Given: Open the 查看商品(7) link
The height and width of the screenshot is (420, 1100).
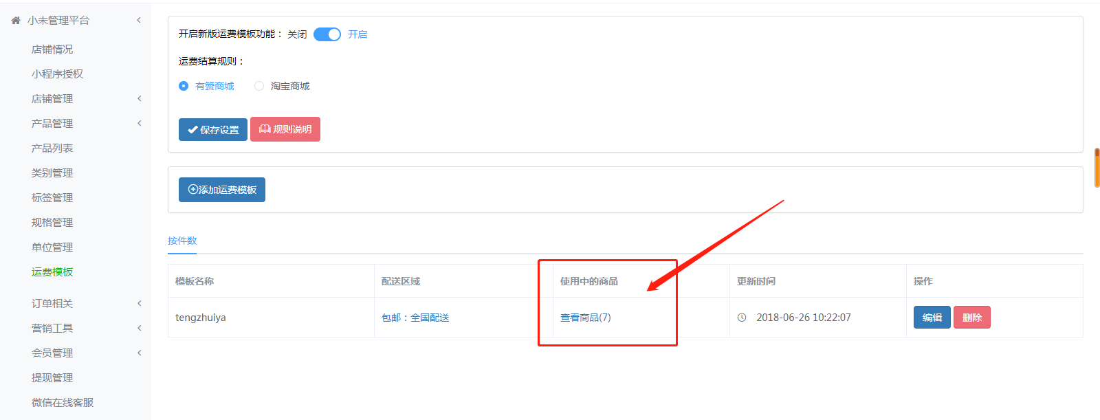Looking at the screenshot, I should (585, 318).
